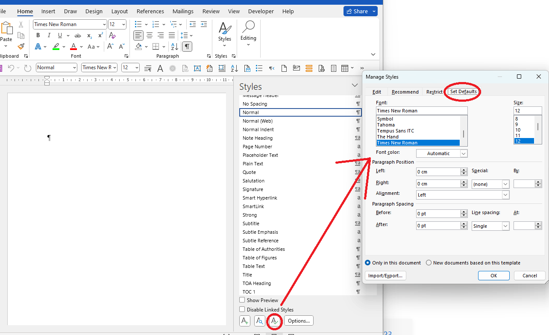This screenshot has width=549, height=335.
Task: Click Cancel in Manage Styles dialog
Action: (530, 276)
